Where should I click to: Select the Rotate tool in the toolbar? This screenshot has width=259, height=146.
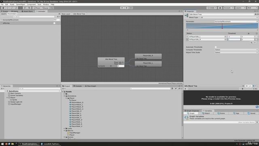[12, 8]
